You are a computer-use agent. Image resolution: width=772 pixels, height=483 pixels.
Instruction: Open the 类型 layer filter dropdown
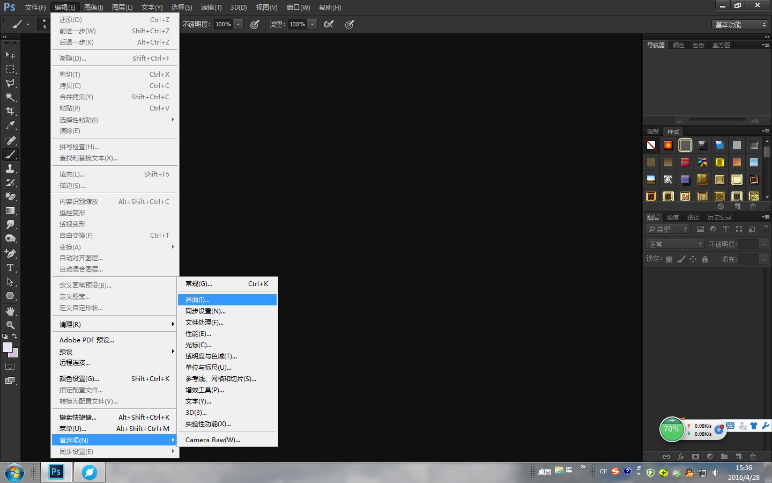click(667, 229)
